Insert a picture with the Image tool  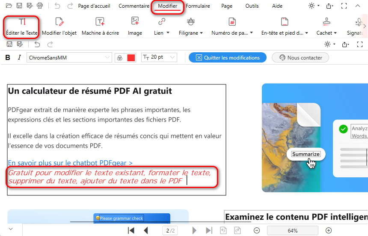(x=135, y=27)
